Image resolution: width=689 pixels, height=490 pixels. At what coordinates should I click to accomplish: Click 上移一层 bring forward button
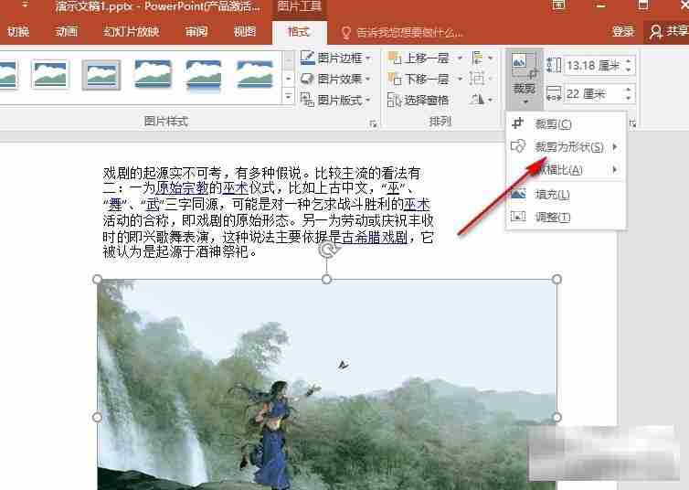click(419, 58)
